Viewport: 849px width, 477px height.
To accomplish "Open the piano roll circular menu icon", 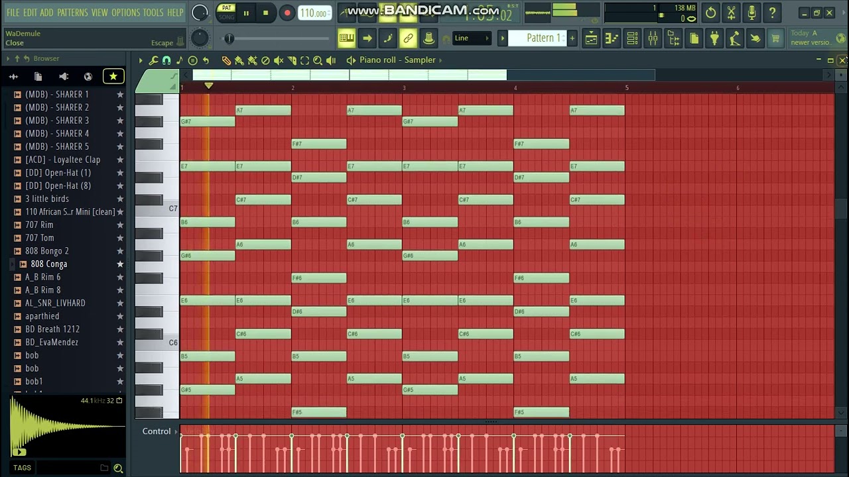I will coord(192,60).
